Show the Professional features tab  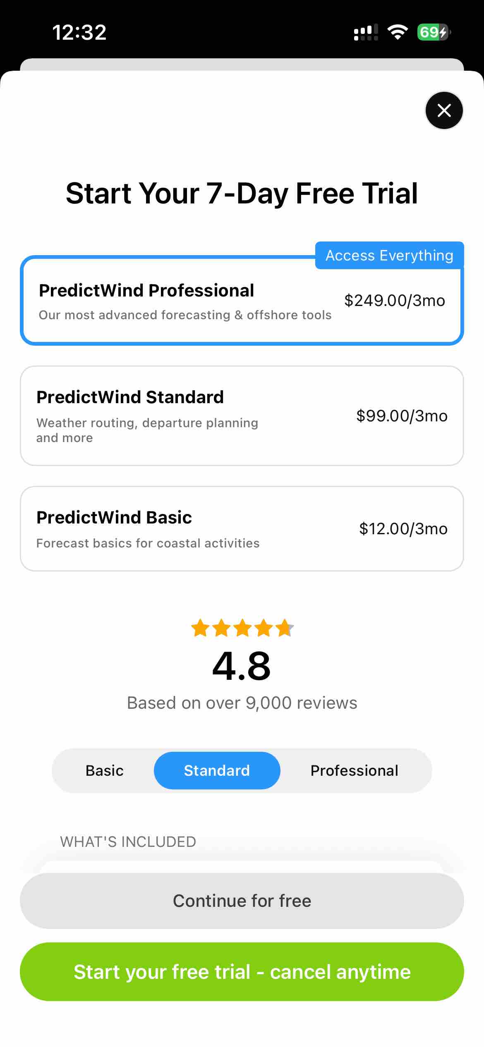(x=354, y=770)
